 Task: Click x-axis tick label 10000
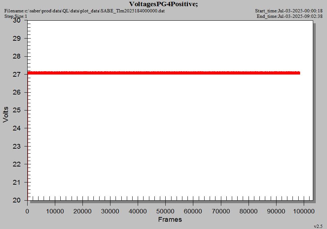[x=55, y=211]
